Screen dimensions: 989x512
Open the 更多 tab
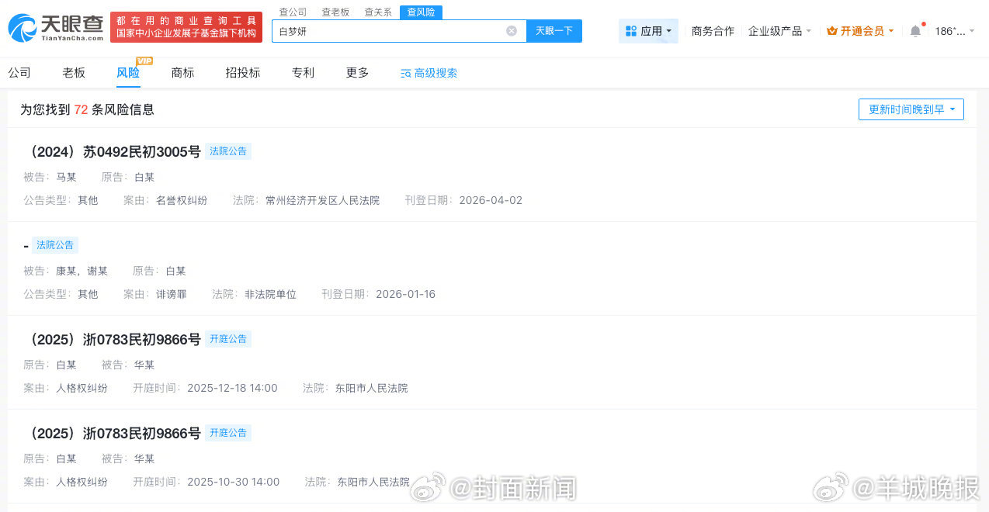tap(357, 73)
